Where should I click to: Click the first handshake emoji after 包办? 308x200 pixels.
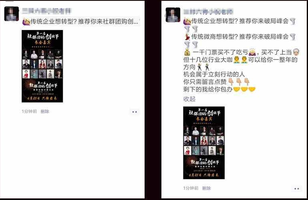coord(236,89)
